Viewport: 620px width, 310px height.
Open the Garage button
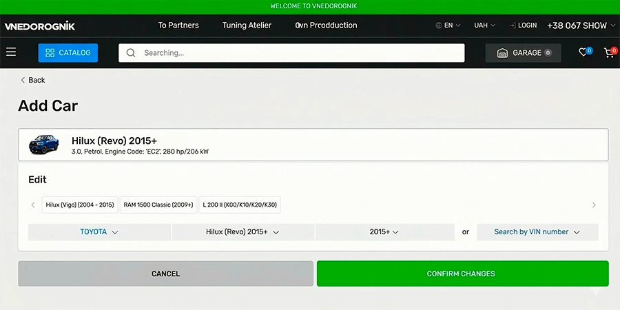pos(523,53)
